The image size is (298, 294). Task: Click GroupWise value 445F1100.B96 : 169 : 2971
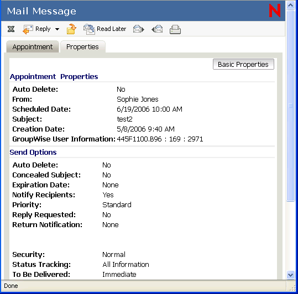[160, 139]
